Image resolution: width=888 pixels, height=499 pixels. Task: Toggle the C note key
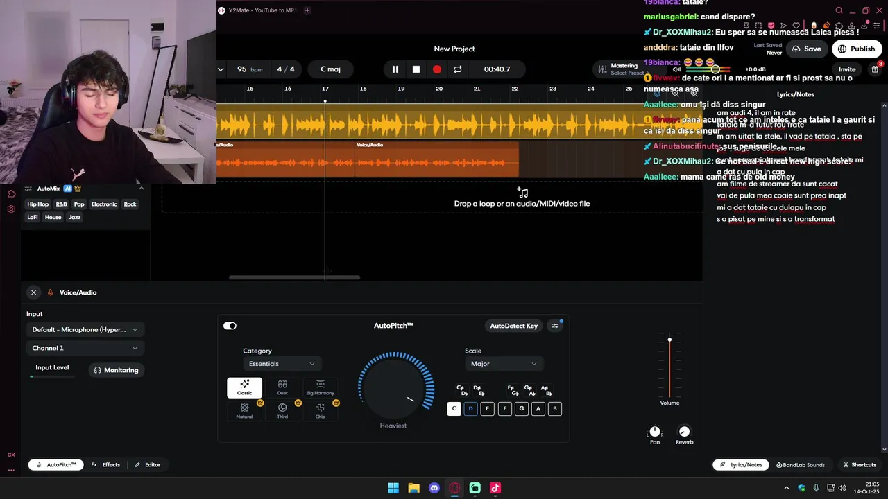454,409
